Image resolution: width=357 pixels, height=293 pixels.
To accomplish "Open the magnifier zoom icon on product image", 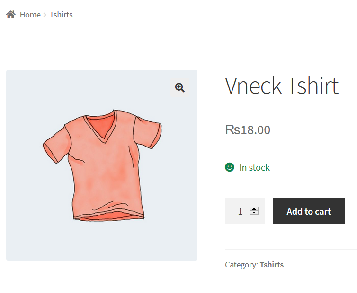I will coord(179,87).
